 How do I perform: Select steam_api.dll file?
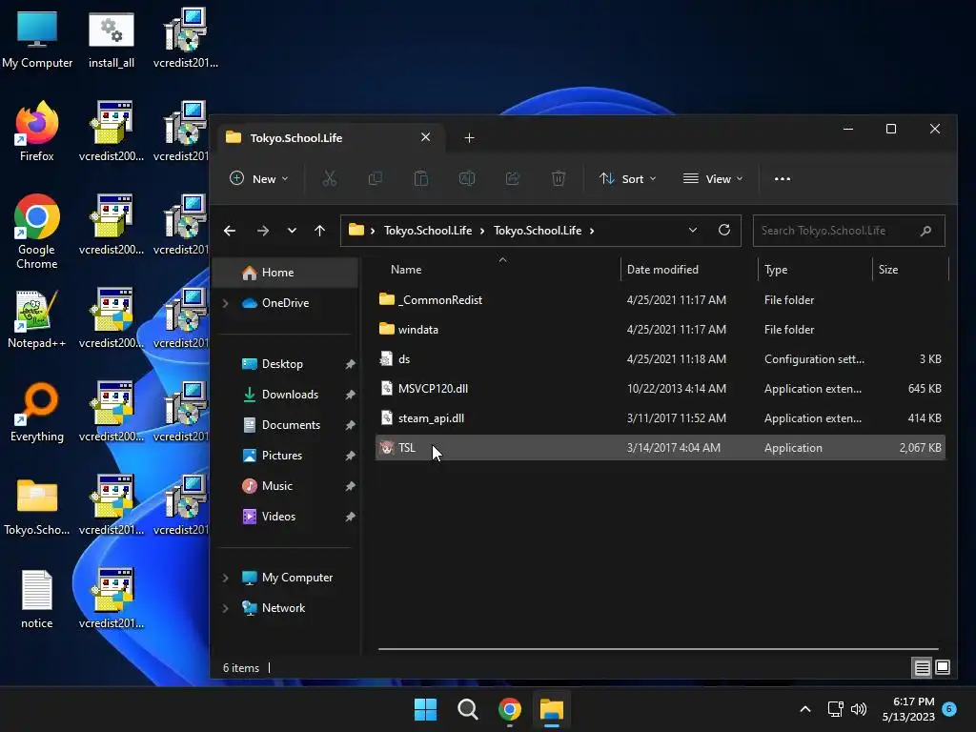tap(660, 418)
